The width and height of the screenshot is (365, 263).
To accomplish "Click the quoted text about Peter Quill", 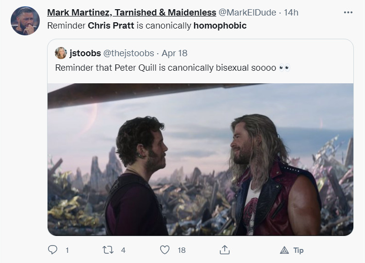I will coord(165,67).
